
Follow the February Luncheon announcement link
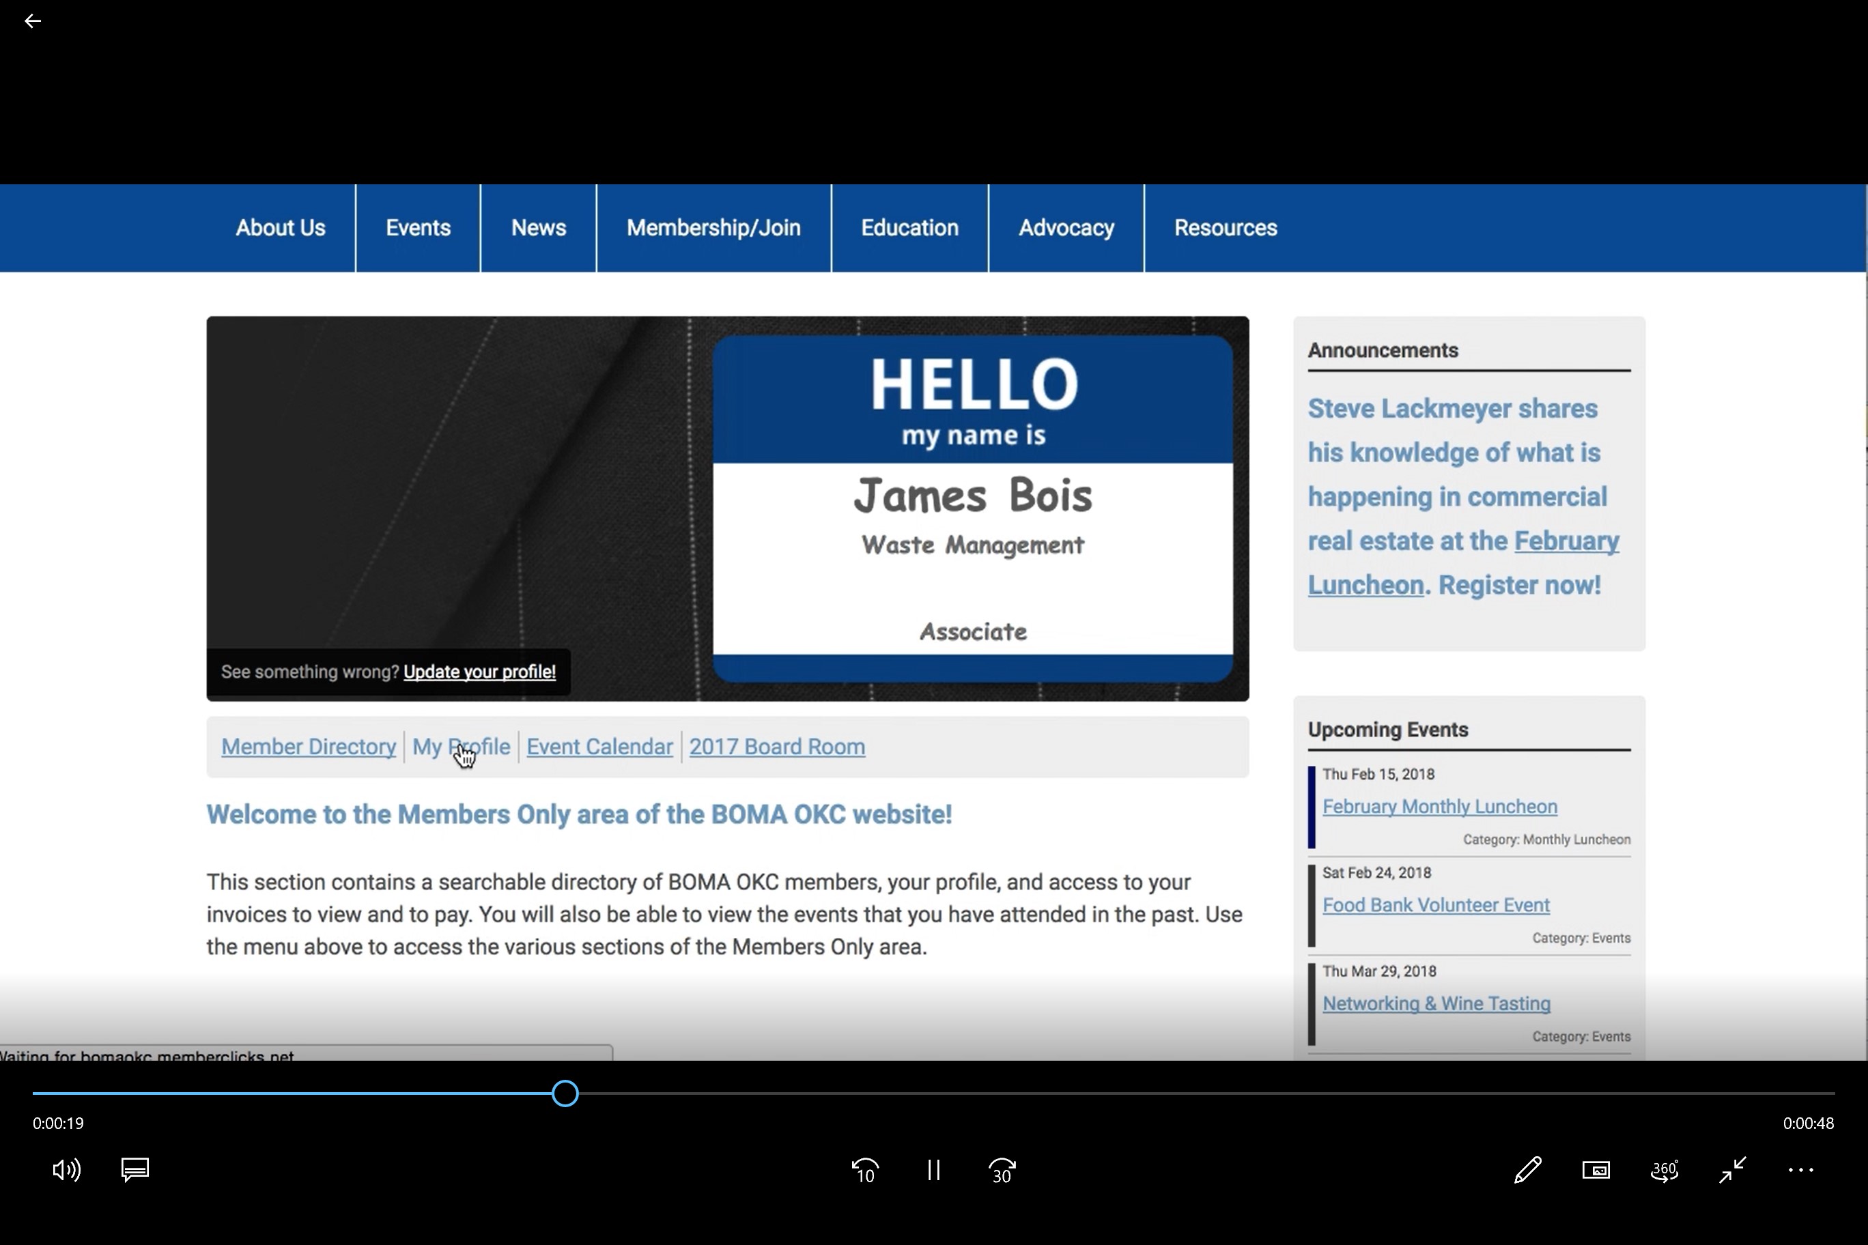coord(1566,541)
